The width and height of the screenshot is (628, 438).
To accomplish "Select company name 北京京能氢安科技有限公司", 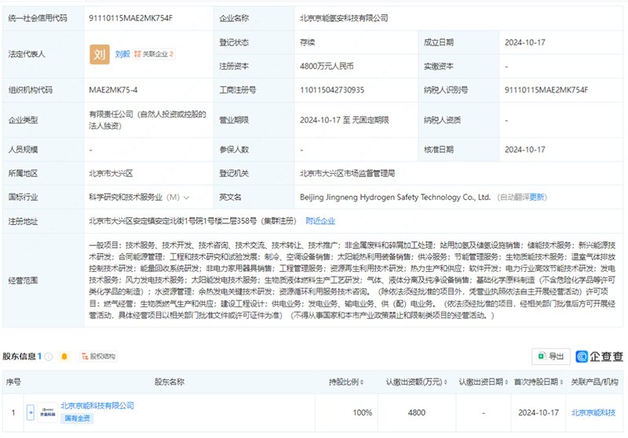I will tap(344, 18).
